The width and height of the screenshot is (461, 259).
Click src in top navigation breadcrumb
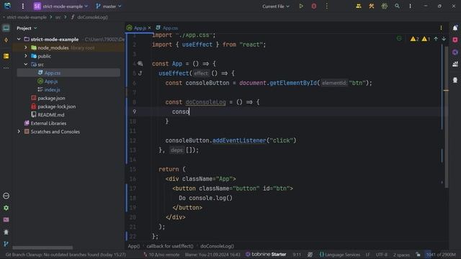point(58,17)
